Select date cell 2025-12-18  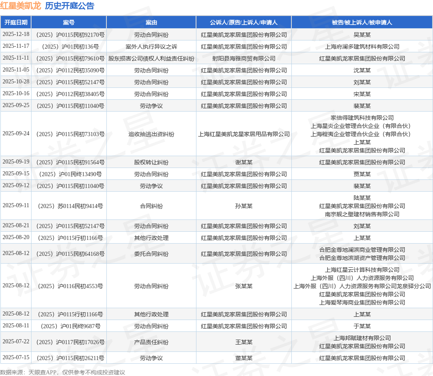click(16, 34)
